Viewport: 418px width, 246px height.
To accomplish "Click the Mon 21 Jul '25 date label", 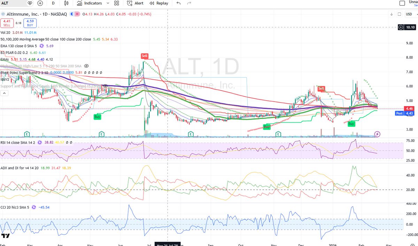I will coord(168,244).
